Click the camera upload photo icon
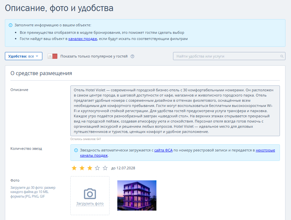Screen dimensions: 291x220 tap(90, 194)
